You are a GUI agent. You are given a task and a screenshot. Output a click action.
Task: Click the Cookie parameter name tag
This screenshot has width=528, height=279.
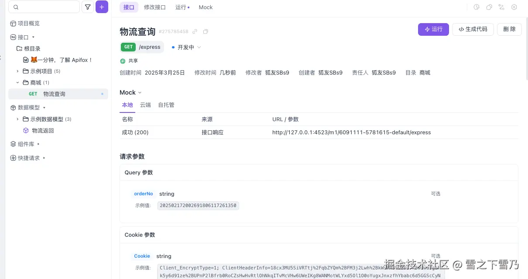142,256
